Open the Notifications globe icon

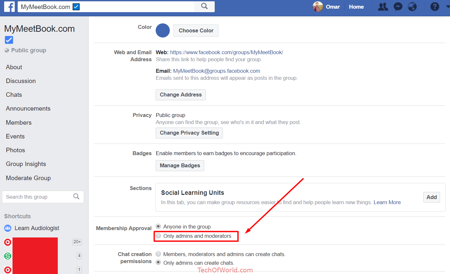412,6
